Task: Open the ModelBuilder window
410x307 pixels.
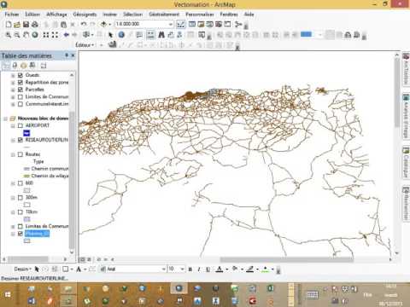Action: click(x=238, y=25)
